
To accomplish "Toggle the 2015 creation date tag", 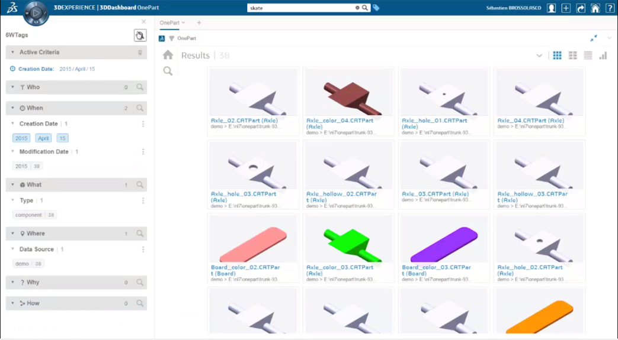I will click(x=21, y=138).
